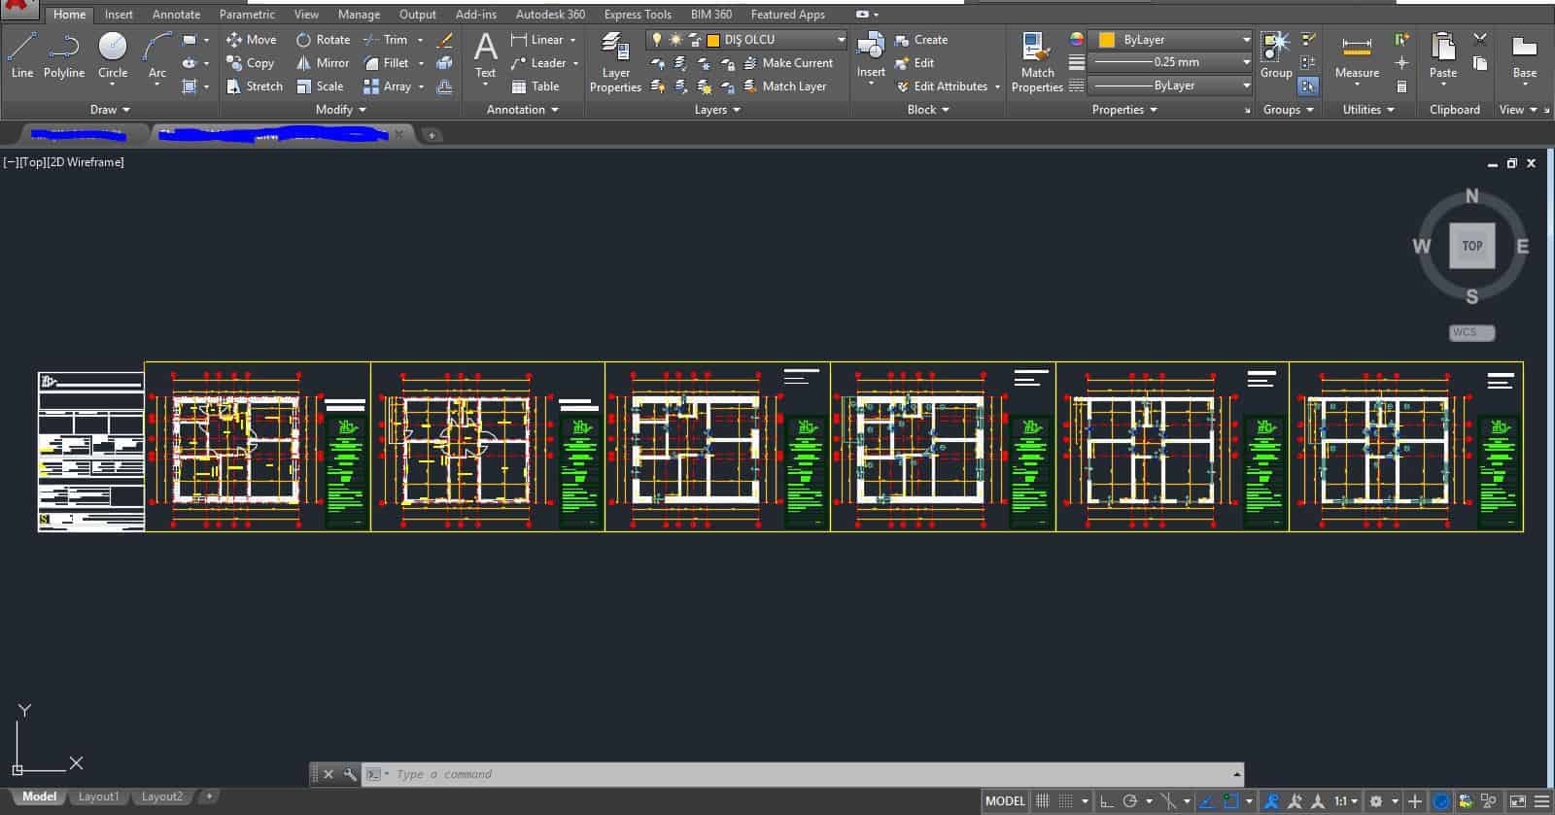Screen dimensions: 1555x815
Task: Toggle polar tracking in status bar
Action: 1130,801
